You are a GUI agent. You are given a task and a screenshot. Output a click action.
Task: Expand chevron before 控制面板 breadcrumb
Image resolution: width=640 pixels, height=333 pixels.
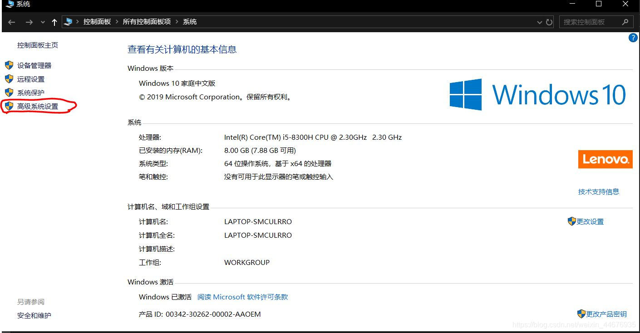[x=78, y=22]
